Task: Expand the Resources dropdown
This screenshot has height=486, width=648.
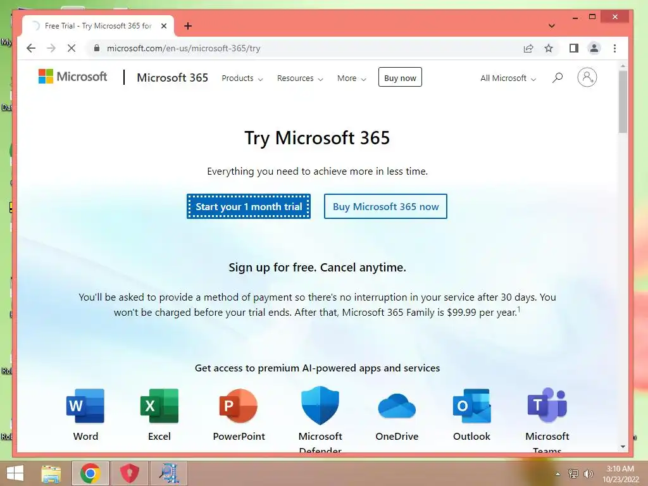Action: click(300, 78)
